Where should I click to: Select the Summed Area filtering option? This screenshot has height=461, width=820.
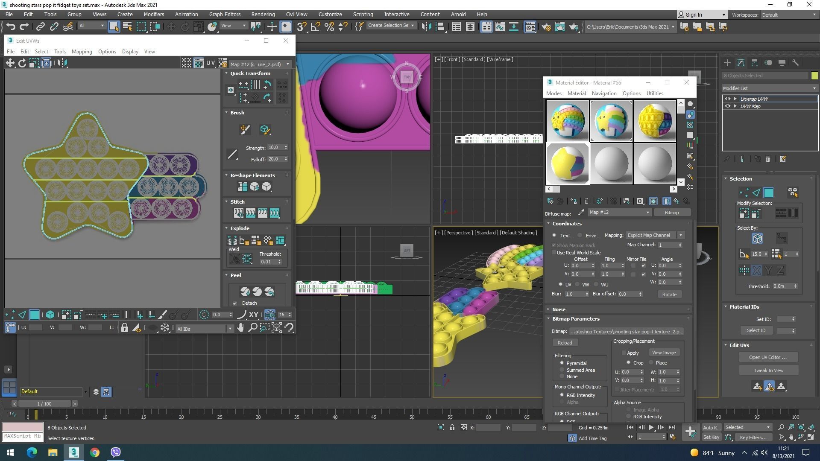coord(562,370)
